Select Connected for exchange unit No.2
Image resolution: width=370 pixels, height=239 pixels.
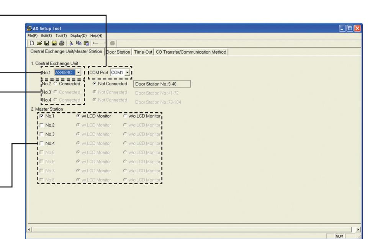56,84
